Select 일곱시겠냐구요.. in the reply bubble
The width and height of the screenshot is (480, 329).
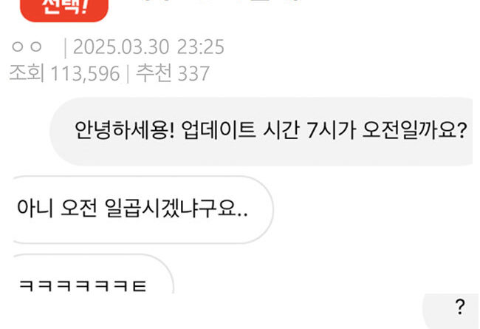point(176,208)
